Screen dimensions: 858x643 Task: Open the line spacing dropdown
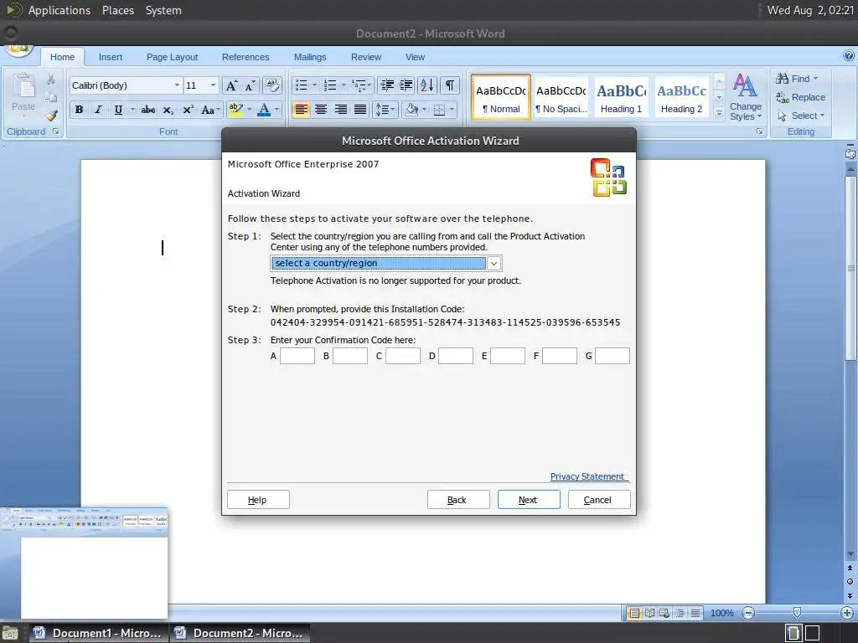point(385,110)
